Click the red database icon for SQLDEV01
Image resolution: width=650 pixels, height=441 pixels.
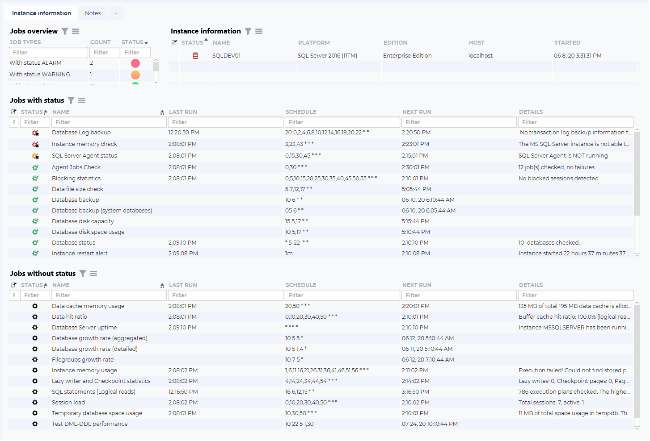click(x=195, y=56)
